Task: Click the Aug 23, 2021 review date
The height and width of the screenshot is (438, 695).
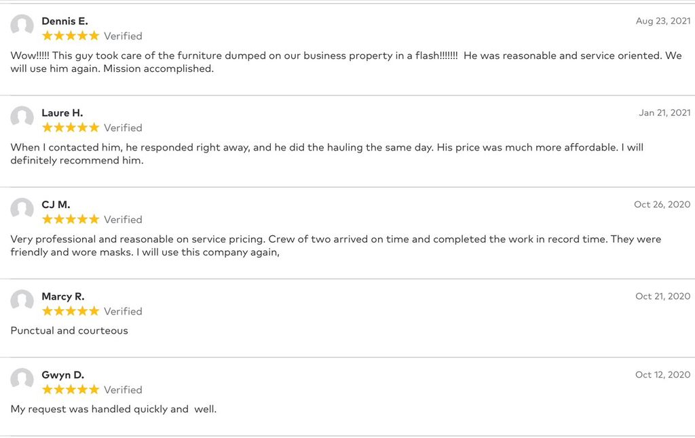Action: 662,21
